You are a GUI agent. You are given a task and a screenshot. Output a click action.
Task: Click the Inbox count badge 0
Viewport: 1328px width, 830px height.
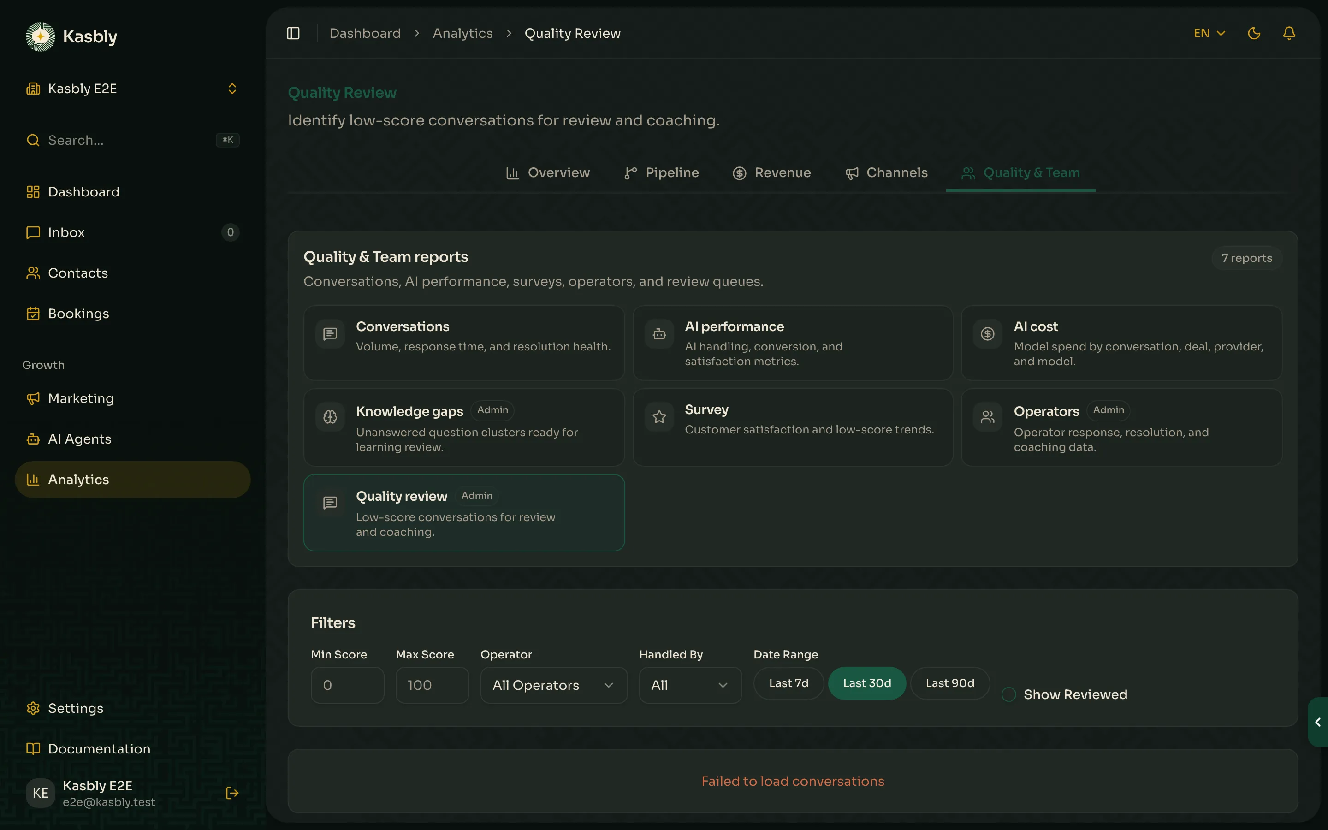tap(231, 232)
